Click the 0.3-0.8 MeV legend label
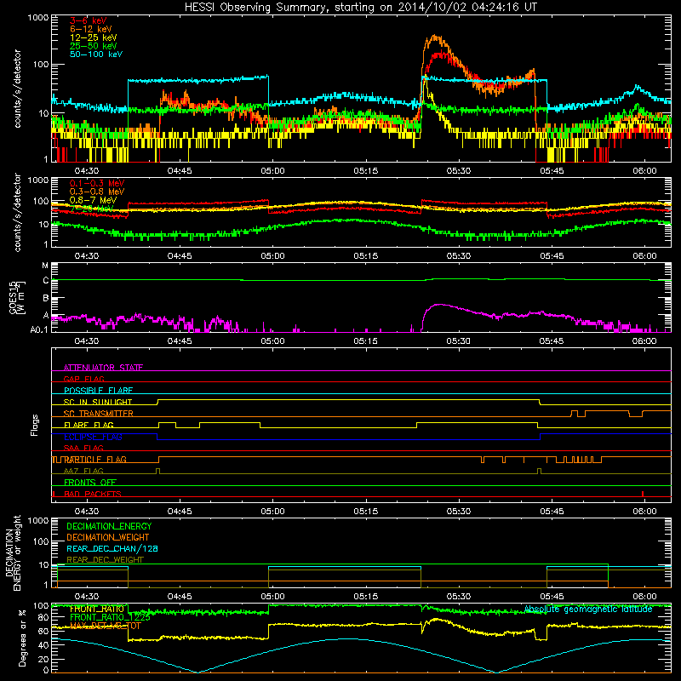This screenshot has height=681, width=681. (97, 192)
